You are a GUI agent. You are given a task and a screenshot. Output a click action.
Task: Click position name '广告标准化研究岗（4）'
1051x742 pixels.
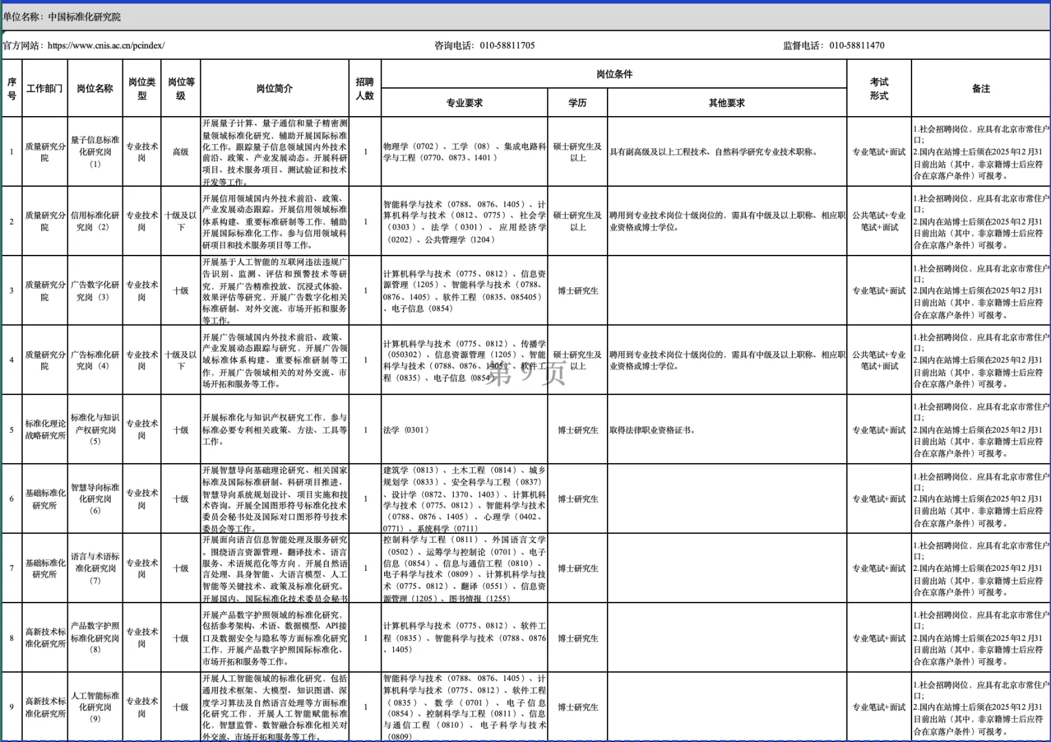pyautogui.click(x=95, y=360)
